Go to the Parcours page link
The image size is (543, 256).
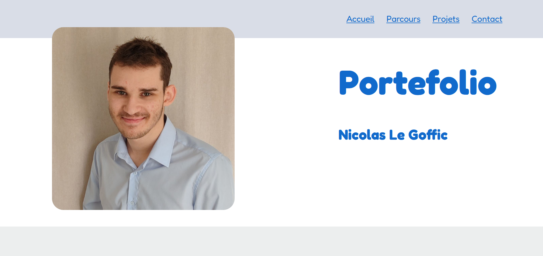point(403,19)
